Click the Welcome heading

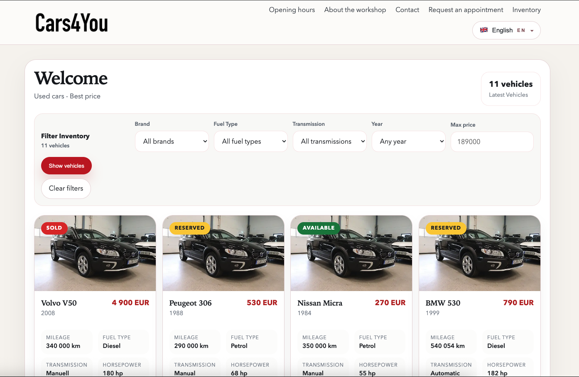click(x=71, y=78)
